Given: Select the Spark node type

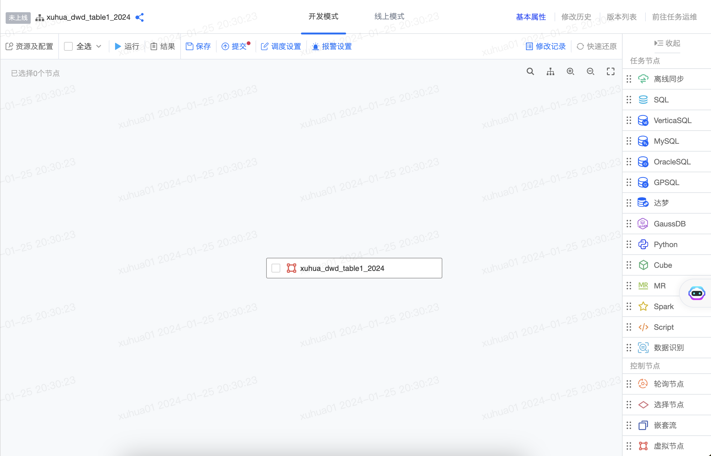Looking at the screenshot, I should pyautogui.click(x=663, y=306).
